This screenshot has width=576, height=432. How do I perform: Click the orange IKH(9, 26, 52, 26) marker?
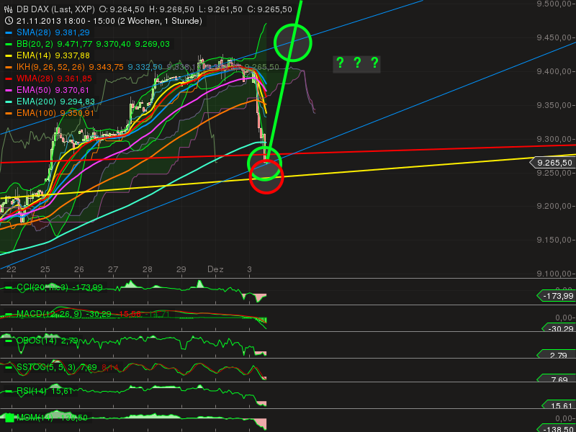pyautogui.click(x=8, y=68)
